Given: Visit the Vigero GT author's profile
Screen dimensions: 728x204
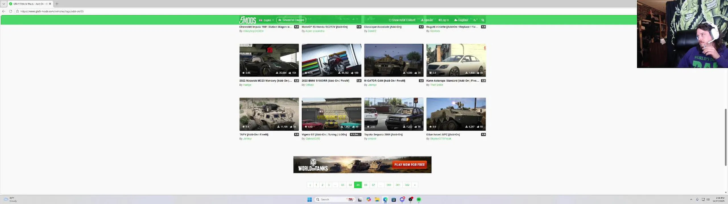Looking at the screenshot, I should pyautogui.click(x=313, y=139).
